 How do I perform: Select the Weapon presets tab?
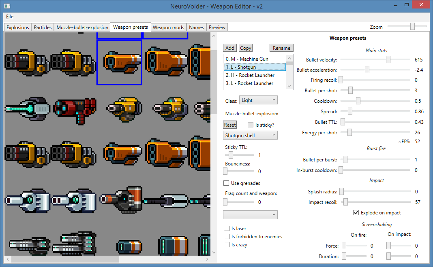point(130,27)
